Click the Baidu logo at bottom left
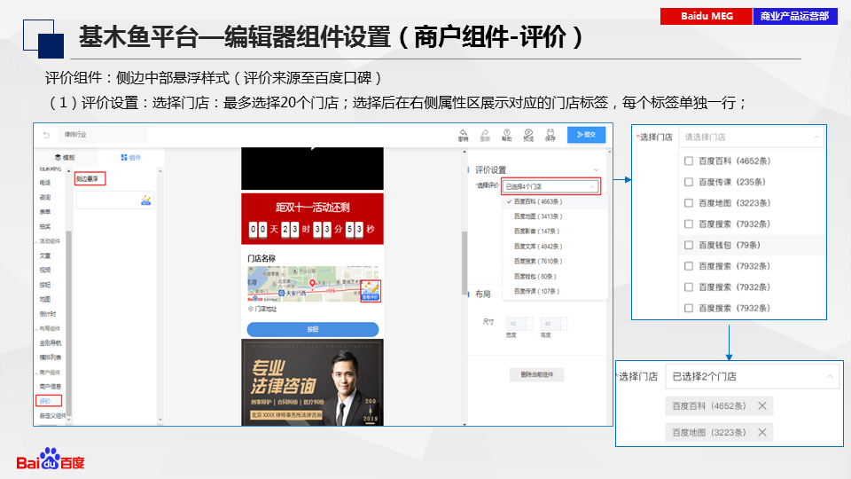The image size is (851, 479). (x=50, y=459)
